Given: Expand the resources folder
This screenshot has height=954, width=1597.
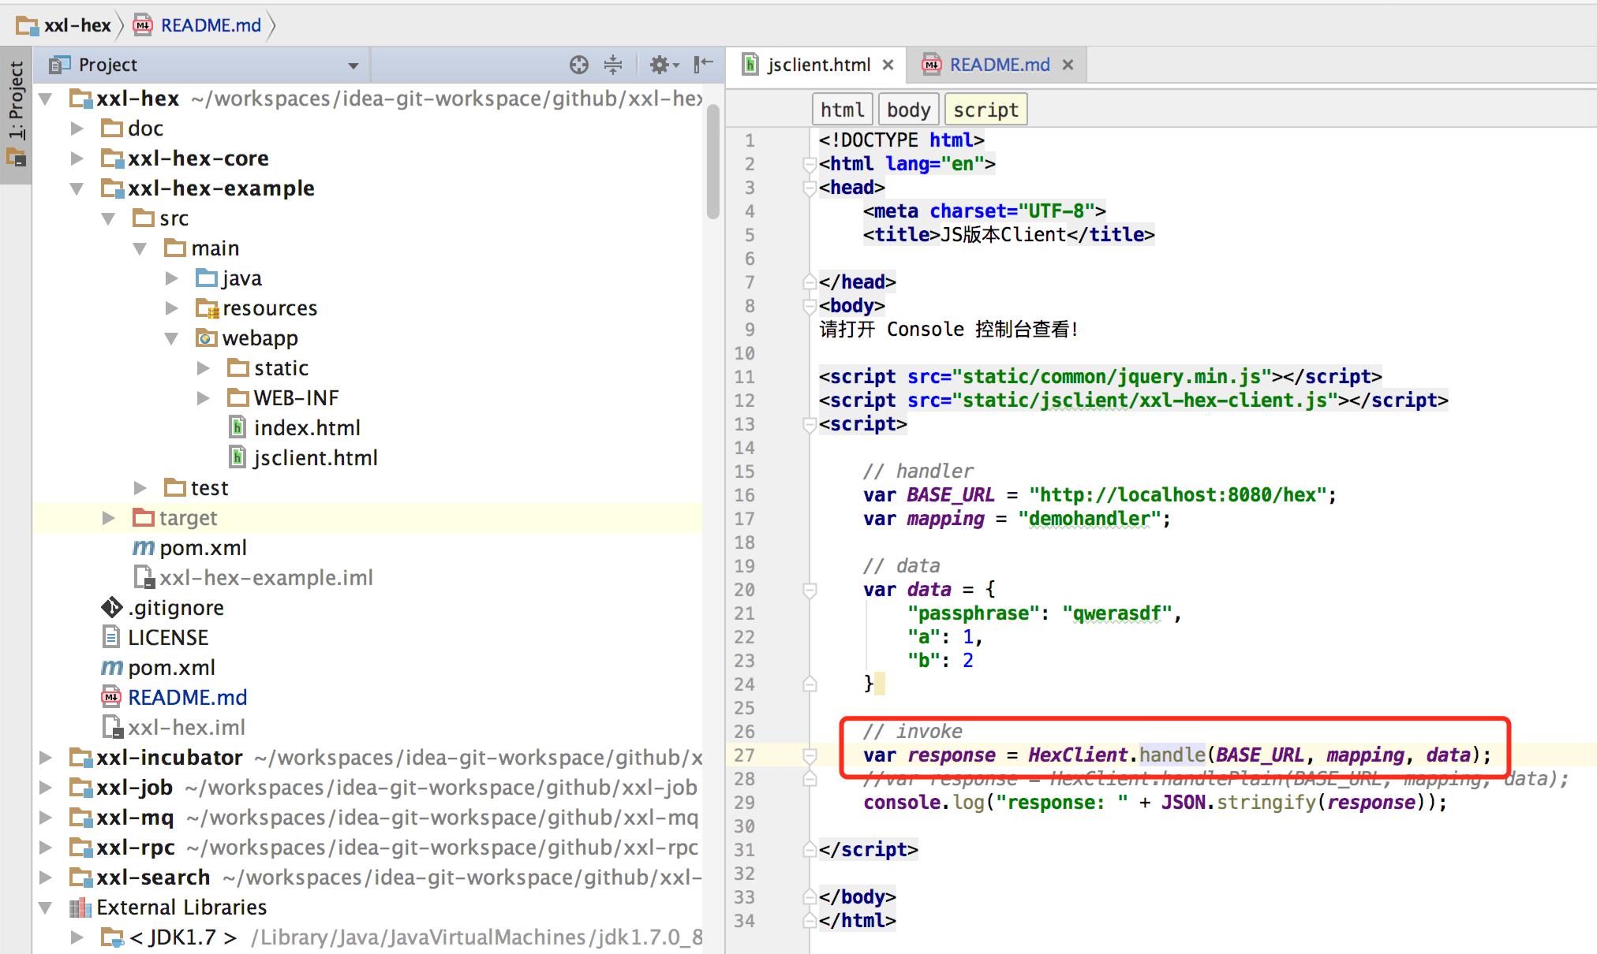Looking at the screenshot, I should point(171,308).
